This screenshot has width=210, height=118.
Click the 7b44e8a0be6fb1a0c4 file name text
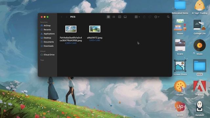pyautogui.click(x=71, y=39)
